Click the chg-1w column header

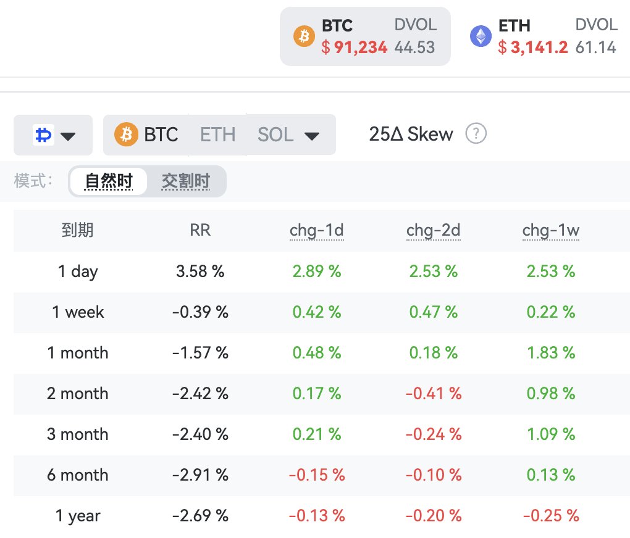coord(550,230)
